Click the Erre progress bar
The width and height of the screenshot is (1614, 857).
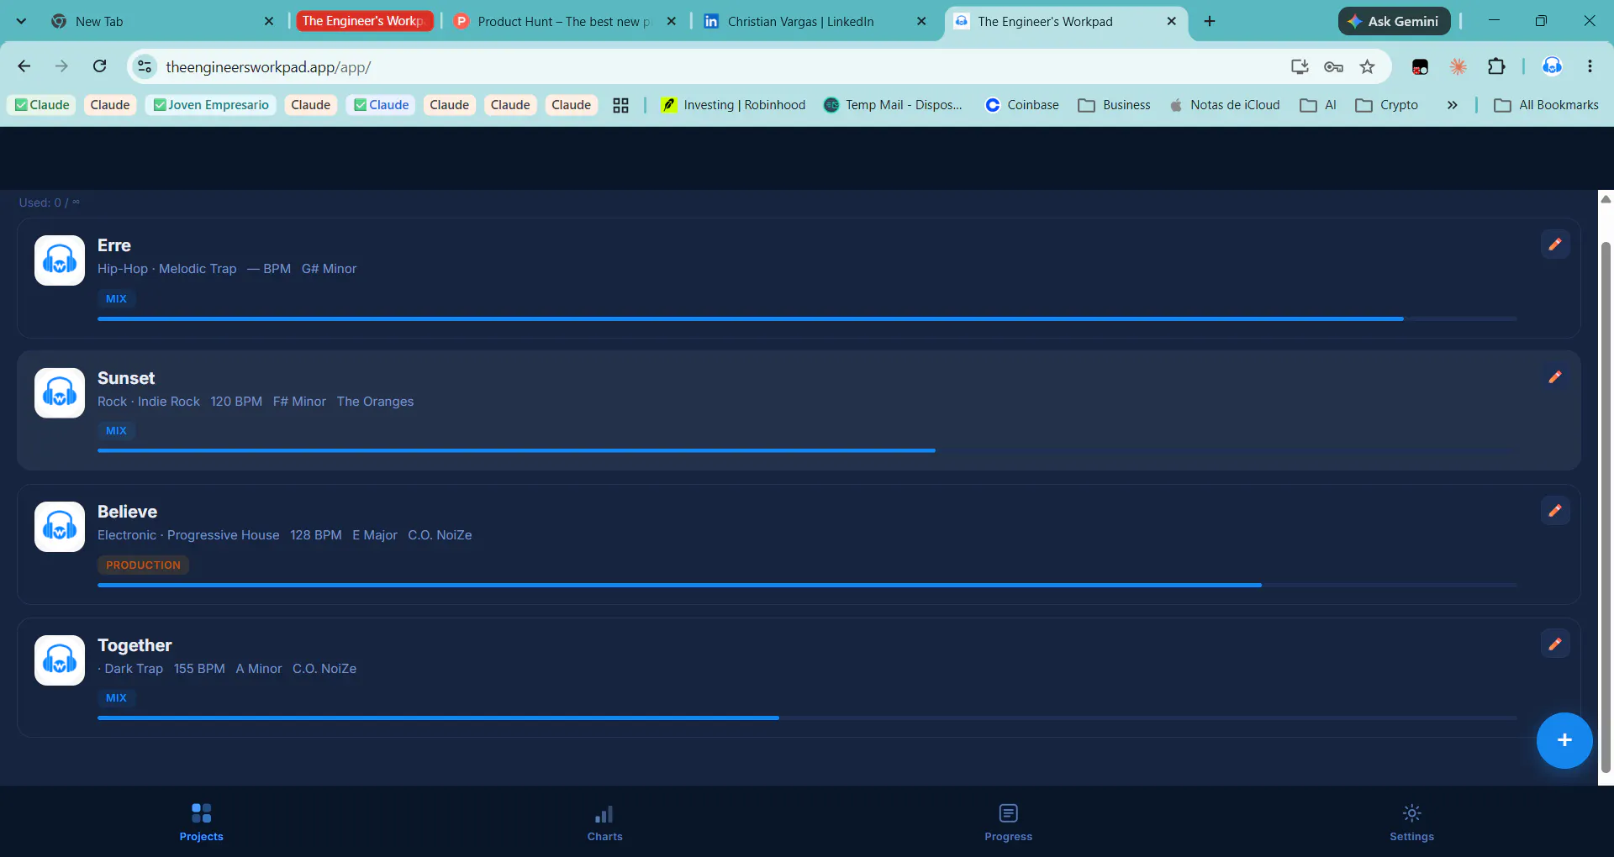[807, 318]
